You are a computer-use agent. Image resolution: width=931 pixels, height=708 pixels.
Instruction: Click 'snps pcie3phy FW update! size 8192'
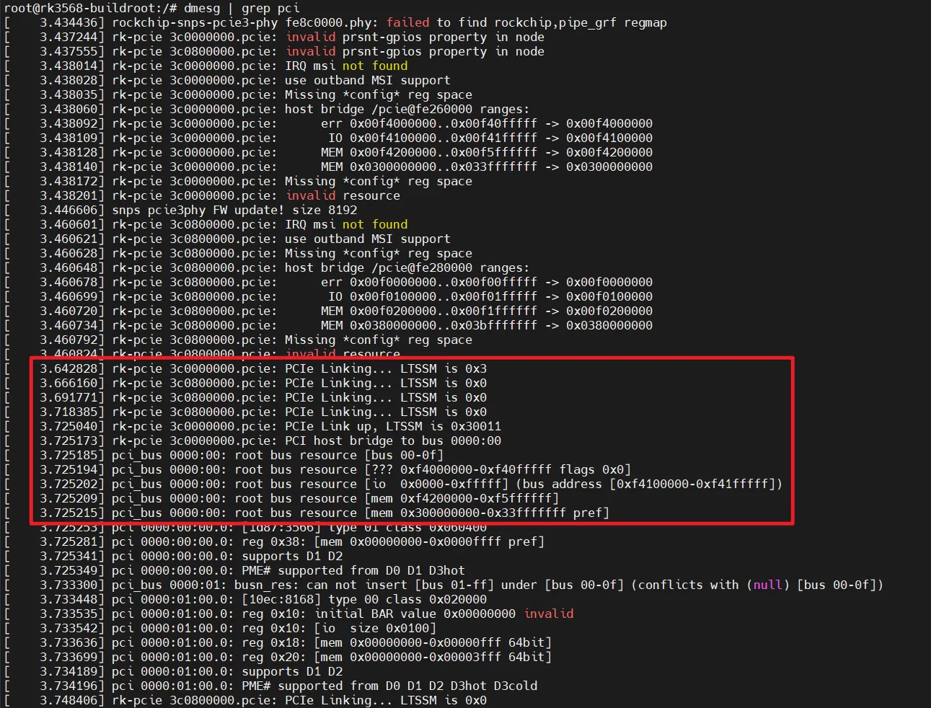[x=234, y=210]
